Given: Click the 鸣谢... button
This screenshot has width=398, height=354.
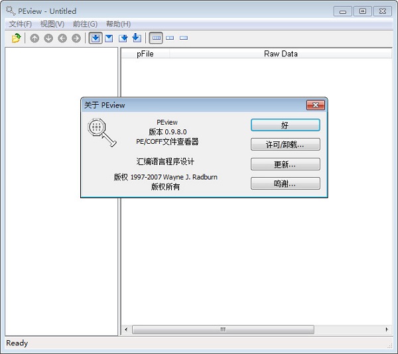Looking at the screenshot, I should 285,184.
